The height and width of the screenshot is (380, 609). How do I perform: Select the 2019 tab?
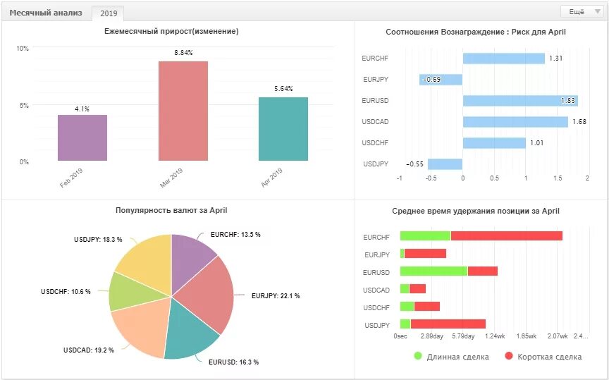pos(109,13)
